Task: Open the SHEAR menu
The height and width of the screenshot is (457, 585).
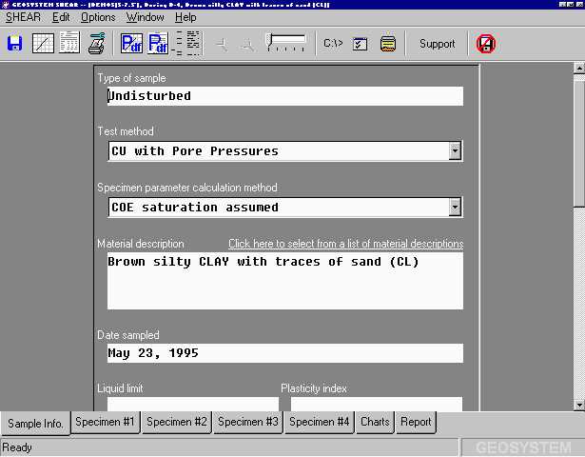Action: 24,17
